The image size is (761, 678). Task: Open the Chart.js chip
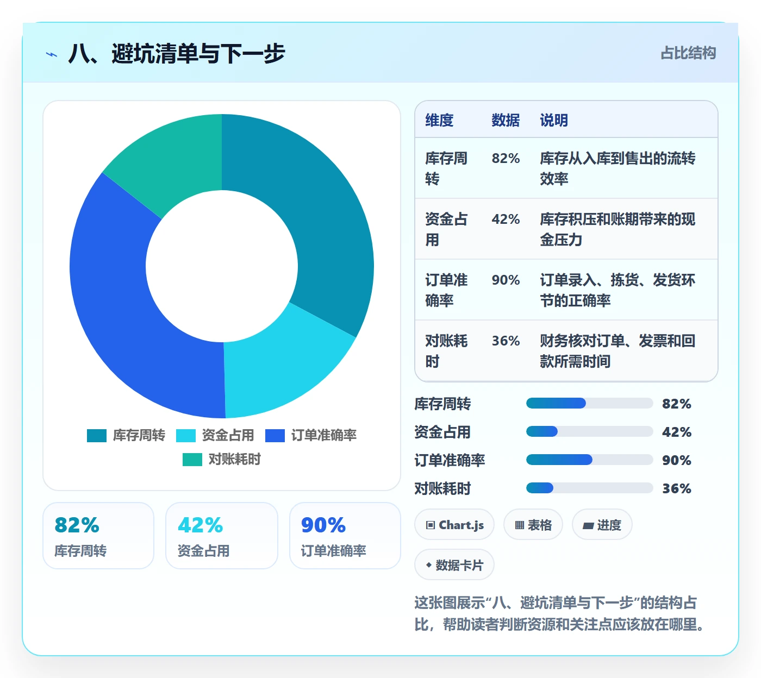[x=454, y=525]
